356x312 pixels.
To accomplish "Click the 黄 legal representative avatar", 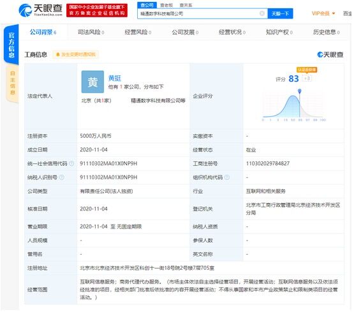I will pos(93,82).
